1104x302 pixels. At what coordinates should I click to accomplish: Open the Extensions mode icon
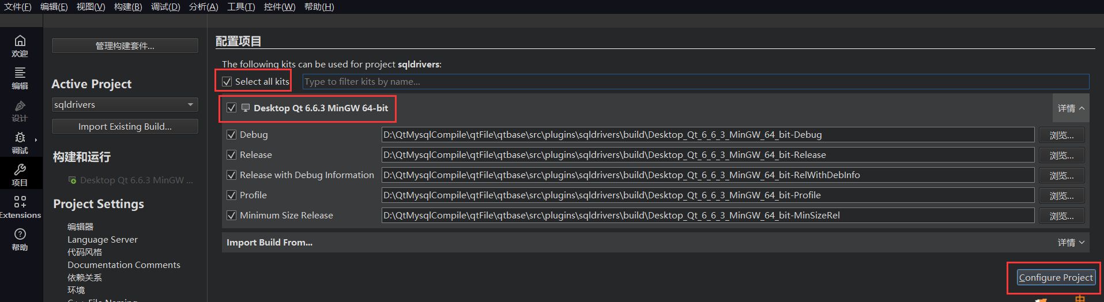(20, 206)
